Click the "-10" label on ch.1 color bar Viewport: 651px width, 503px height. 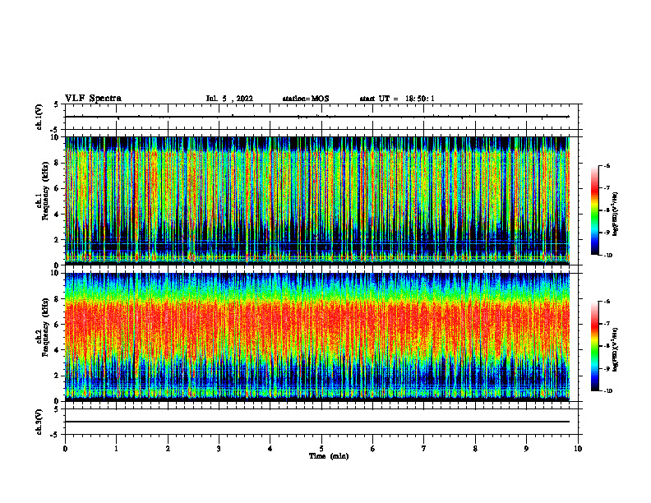[x=608, y=256]
